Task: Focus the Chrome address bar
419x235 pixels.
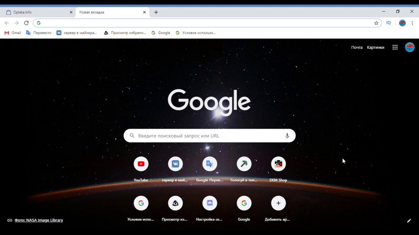Action: (208, 23)
